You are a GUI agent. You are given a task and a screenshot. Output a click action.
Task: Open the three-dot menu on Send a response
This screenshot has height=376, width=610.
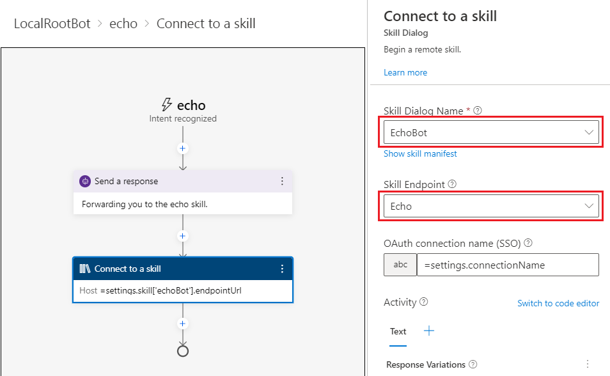click(282, 181)
